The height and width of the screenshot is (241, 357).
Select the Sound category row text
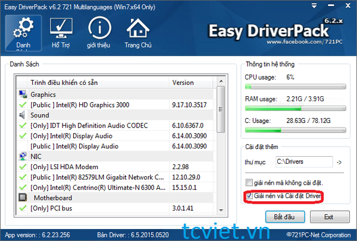pos(40,115)
